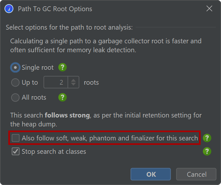Select the Single root radio button
Image resolution: width=221 pixels, height=185 pixels.
[15, 68]
